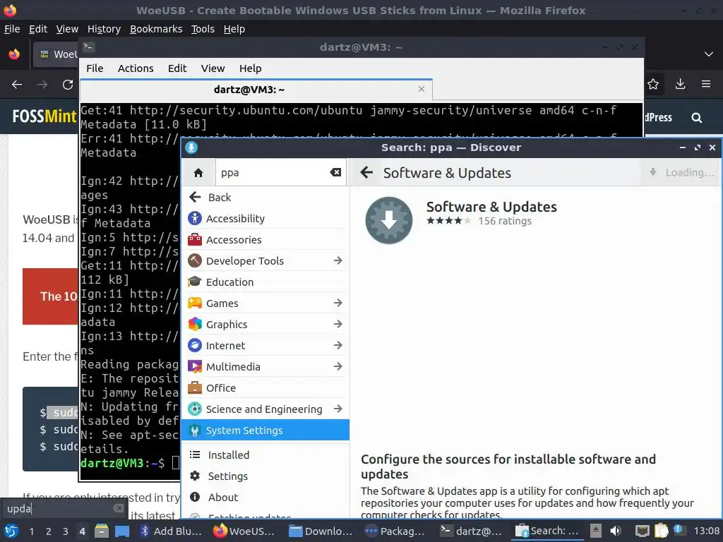This screenshot has height=542, width=723.
Task: Switch to dartz terminal taskbar entry
Action: point(471,531)
